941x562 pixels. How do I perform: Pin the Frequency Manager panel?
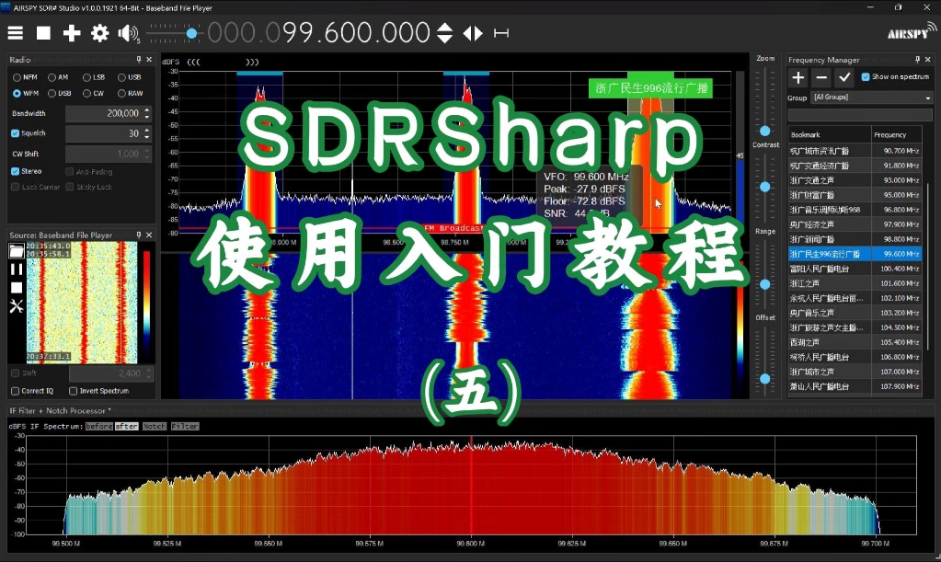918,60
